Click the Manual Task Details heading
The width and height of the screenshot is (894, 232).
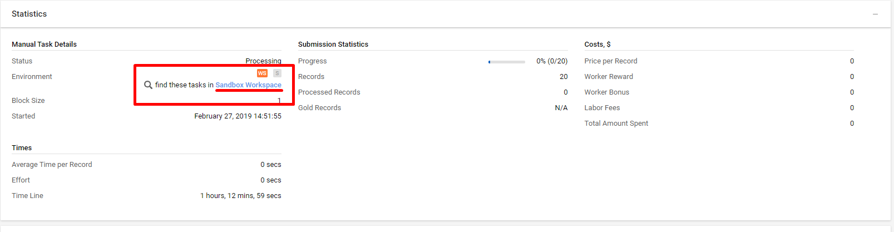[x=45, y=45]
